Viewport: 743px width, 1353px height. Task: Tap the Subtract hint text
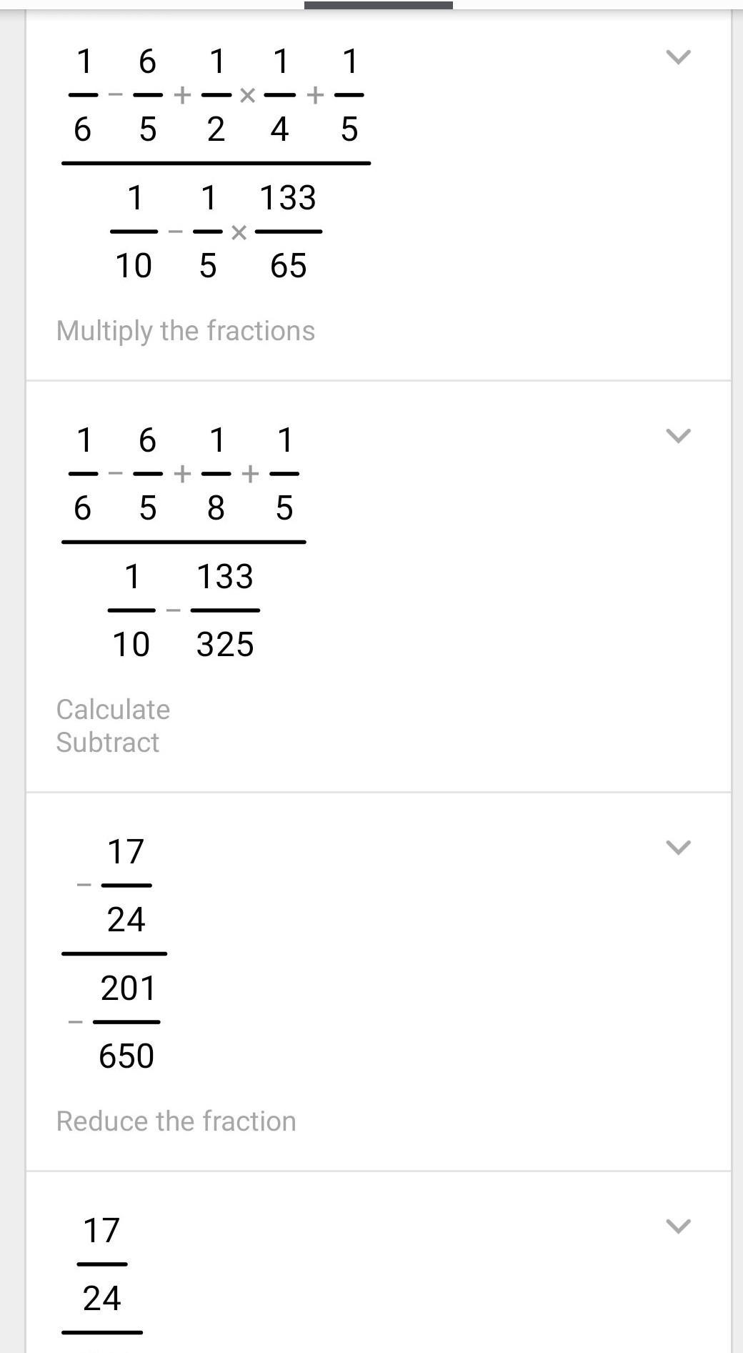(108, 743)
